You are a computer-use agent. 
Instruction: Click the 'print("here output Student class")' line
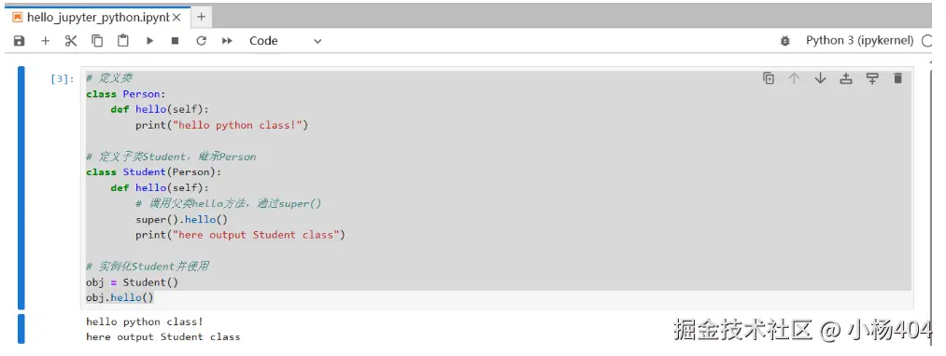[240, 235]
